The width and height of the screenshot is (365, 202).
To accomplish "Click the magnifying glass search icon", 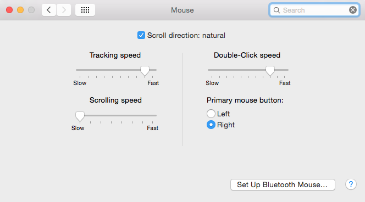I will click(276, 10).
